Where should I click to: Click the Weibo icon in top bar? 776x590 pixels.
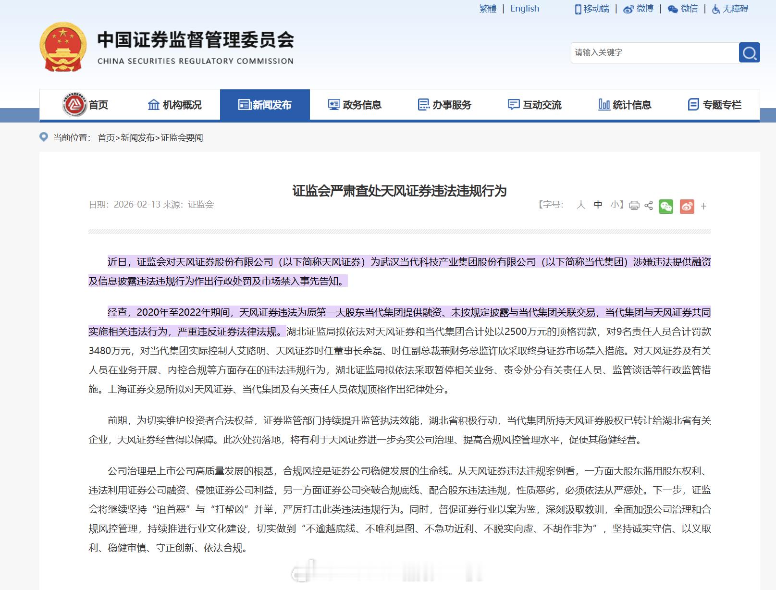628,9
